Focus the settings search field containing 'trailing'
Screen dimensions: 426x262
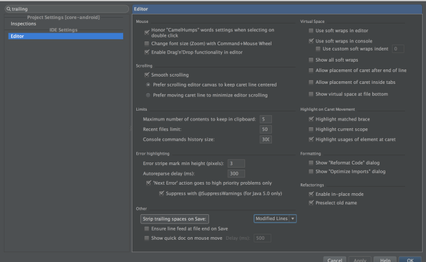pos(67,9)
